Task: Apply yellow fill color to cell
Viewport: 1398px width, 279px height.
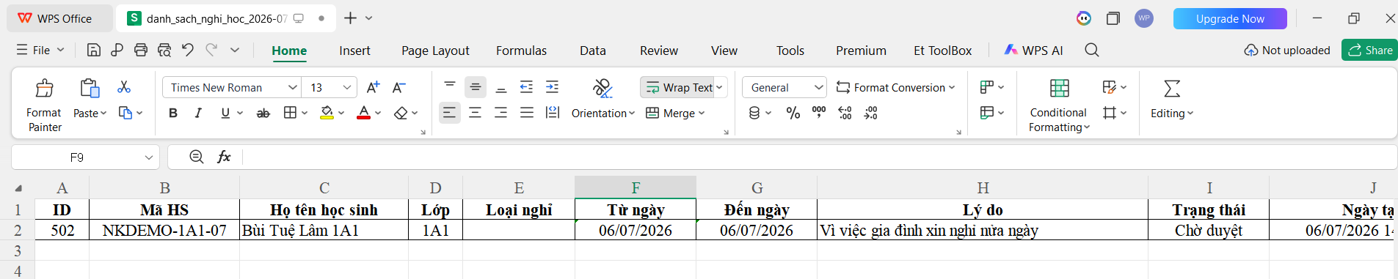Action: tap(327, 113)
